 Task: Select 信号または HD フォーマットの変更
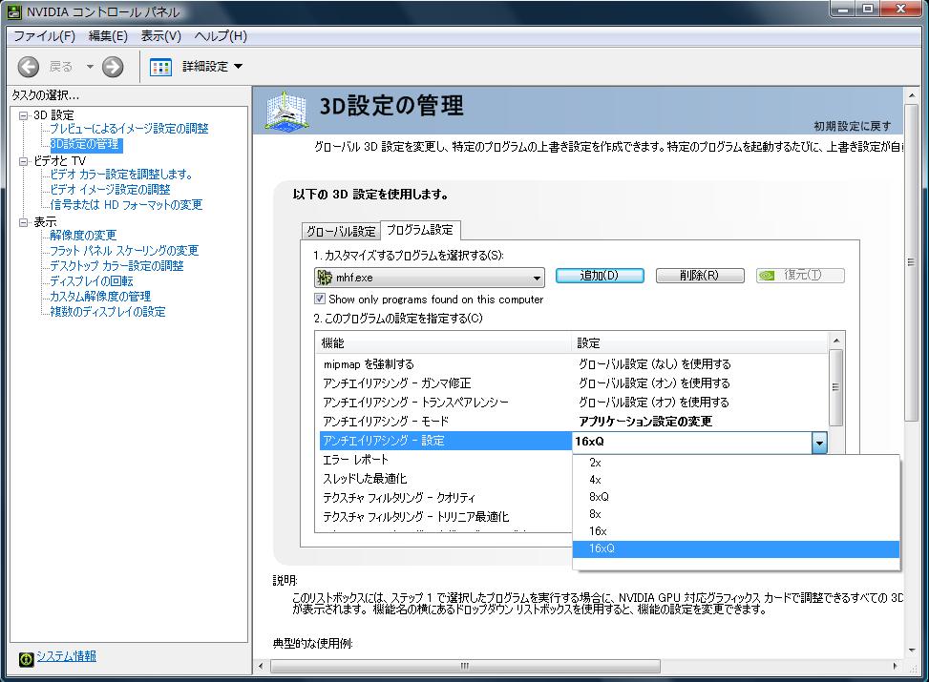[126, 205]
